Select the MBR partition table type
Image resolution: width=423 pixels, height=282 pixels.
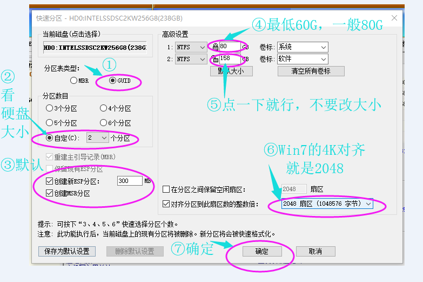(x=74, y=81)
